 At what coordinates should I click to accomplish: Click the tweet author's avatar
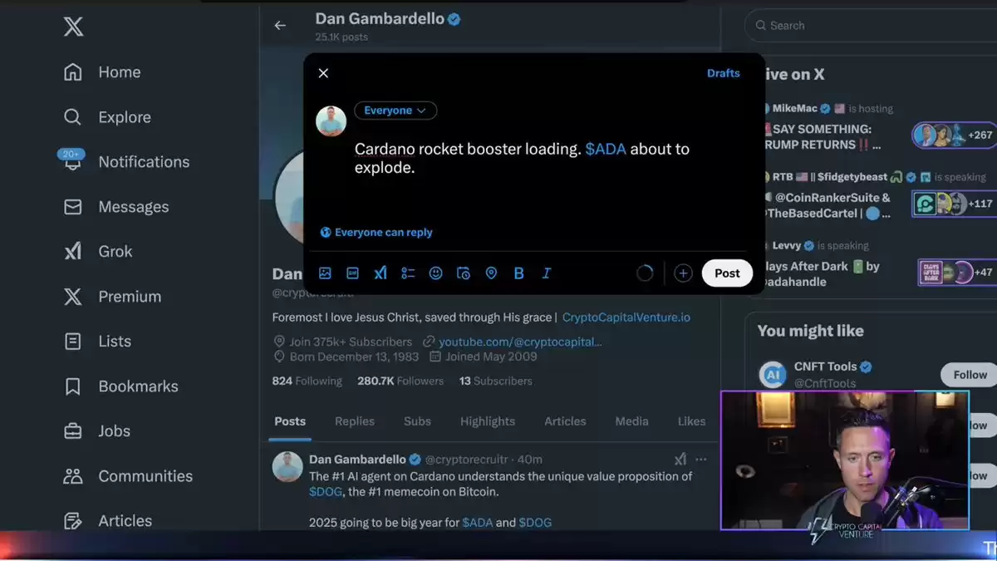coord(287,467)
